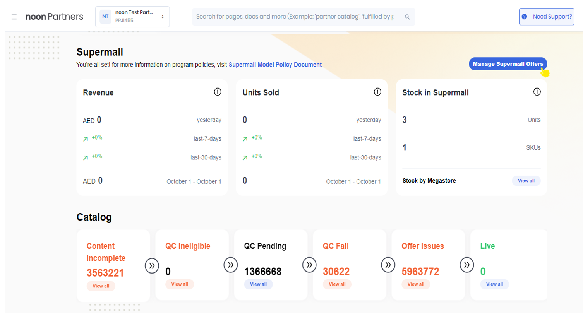
Task: Click View all under QC Ineligible
Action: pyautogui.click(x=180, y=284)
